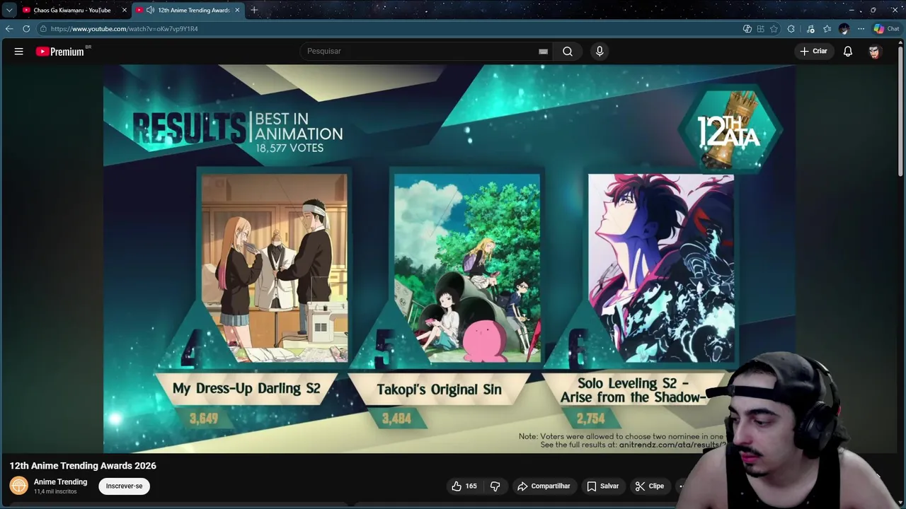Image resolution: width=906 pixels, height=509 pixels.
Task: Open browser profile avatar in toolbar
Action: click(x=844, y=29)
